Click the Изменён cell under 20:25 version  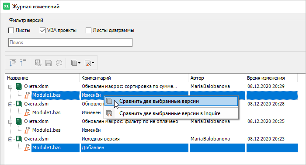[x=91, y=130]
